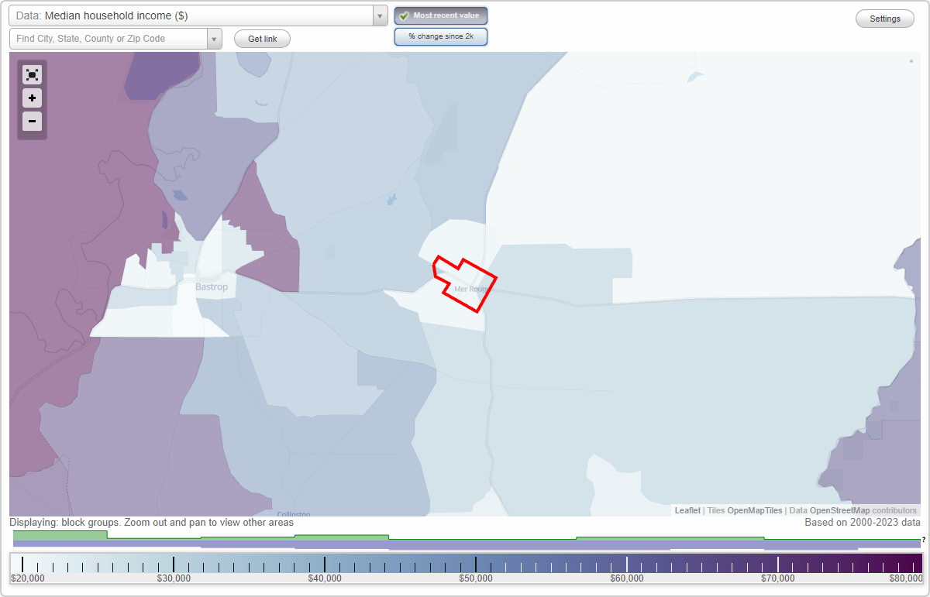The image size is (930, 597).
Task: Open the Settings panel
Action: coord(884,18)
